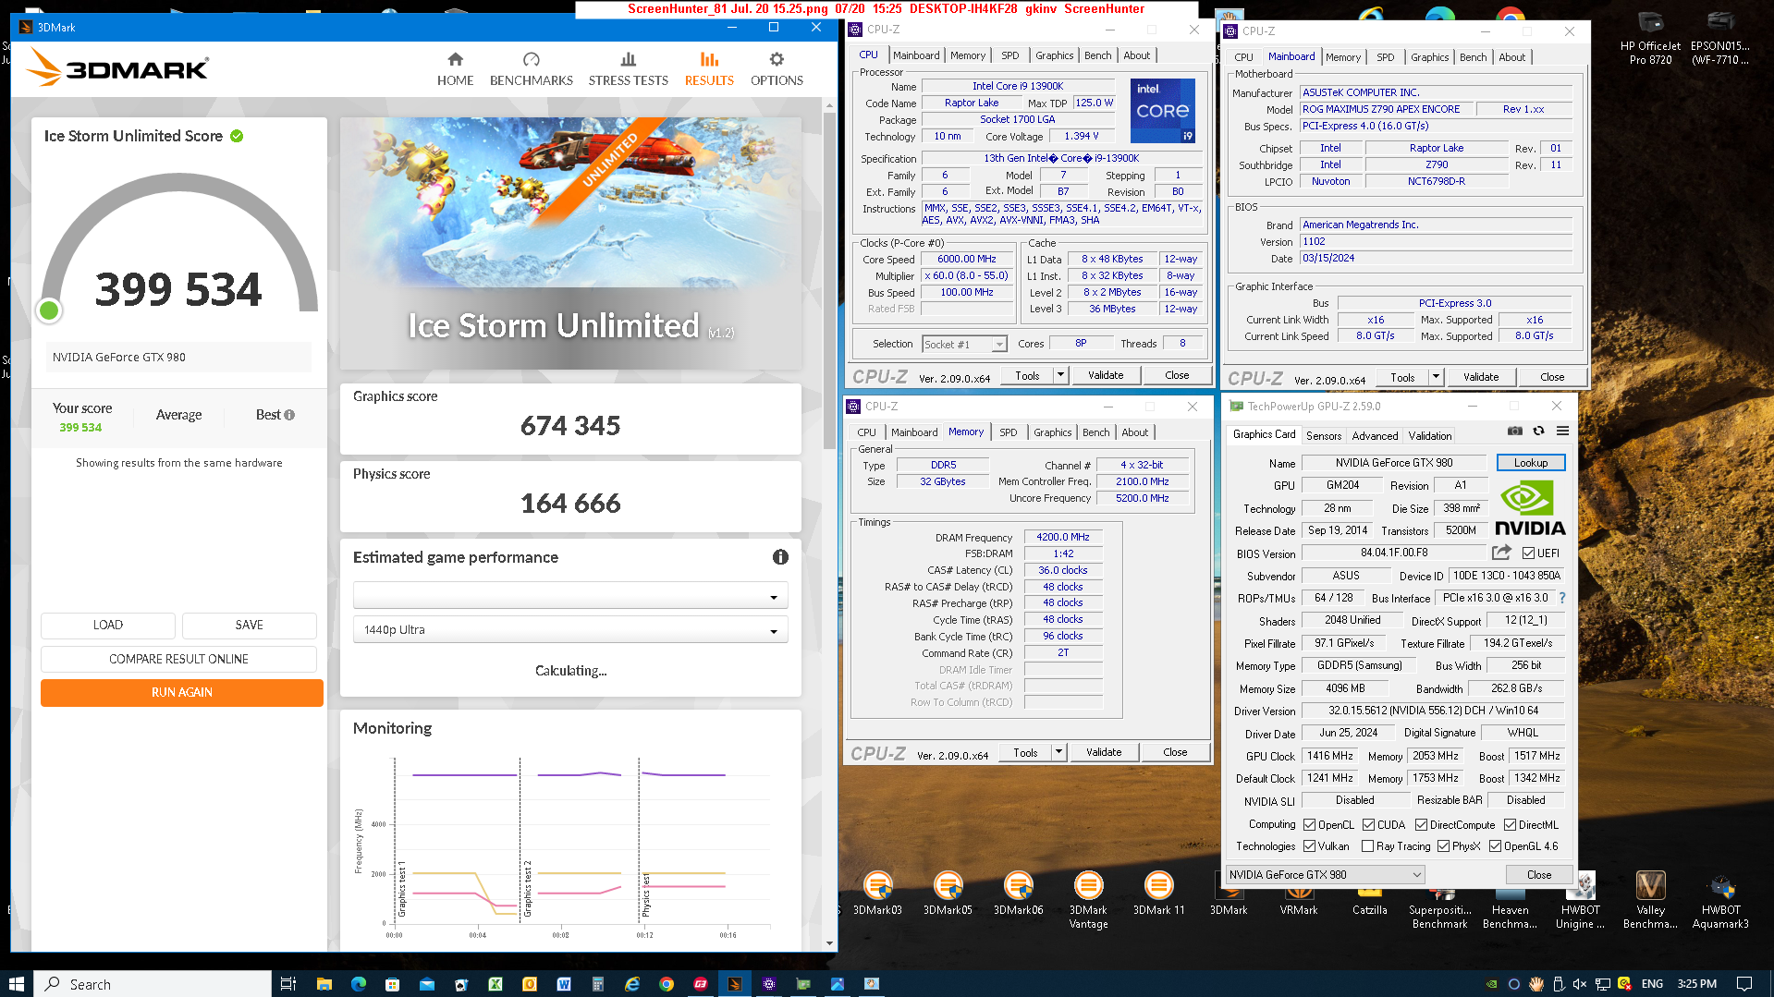Open Chrome from the taskbar

pyautogui.click(x=666, y=984)
